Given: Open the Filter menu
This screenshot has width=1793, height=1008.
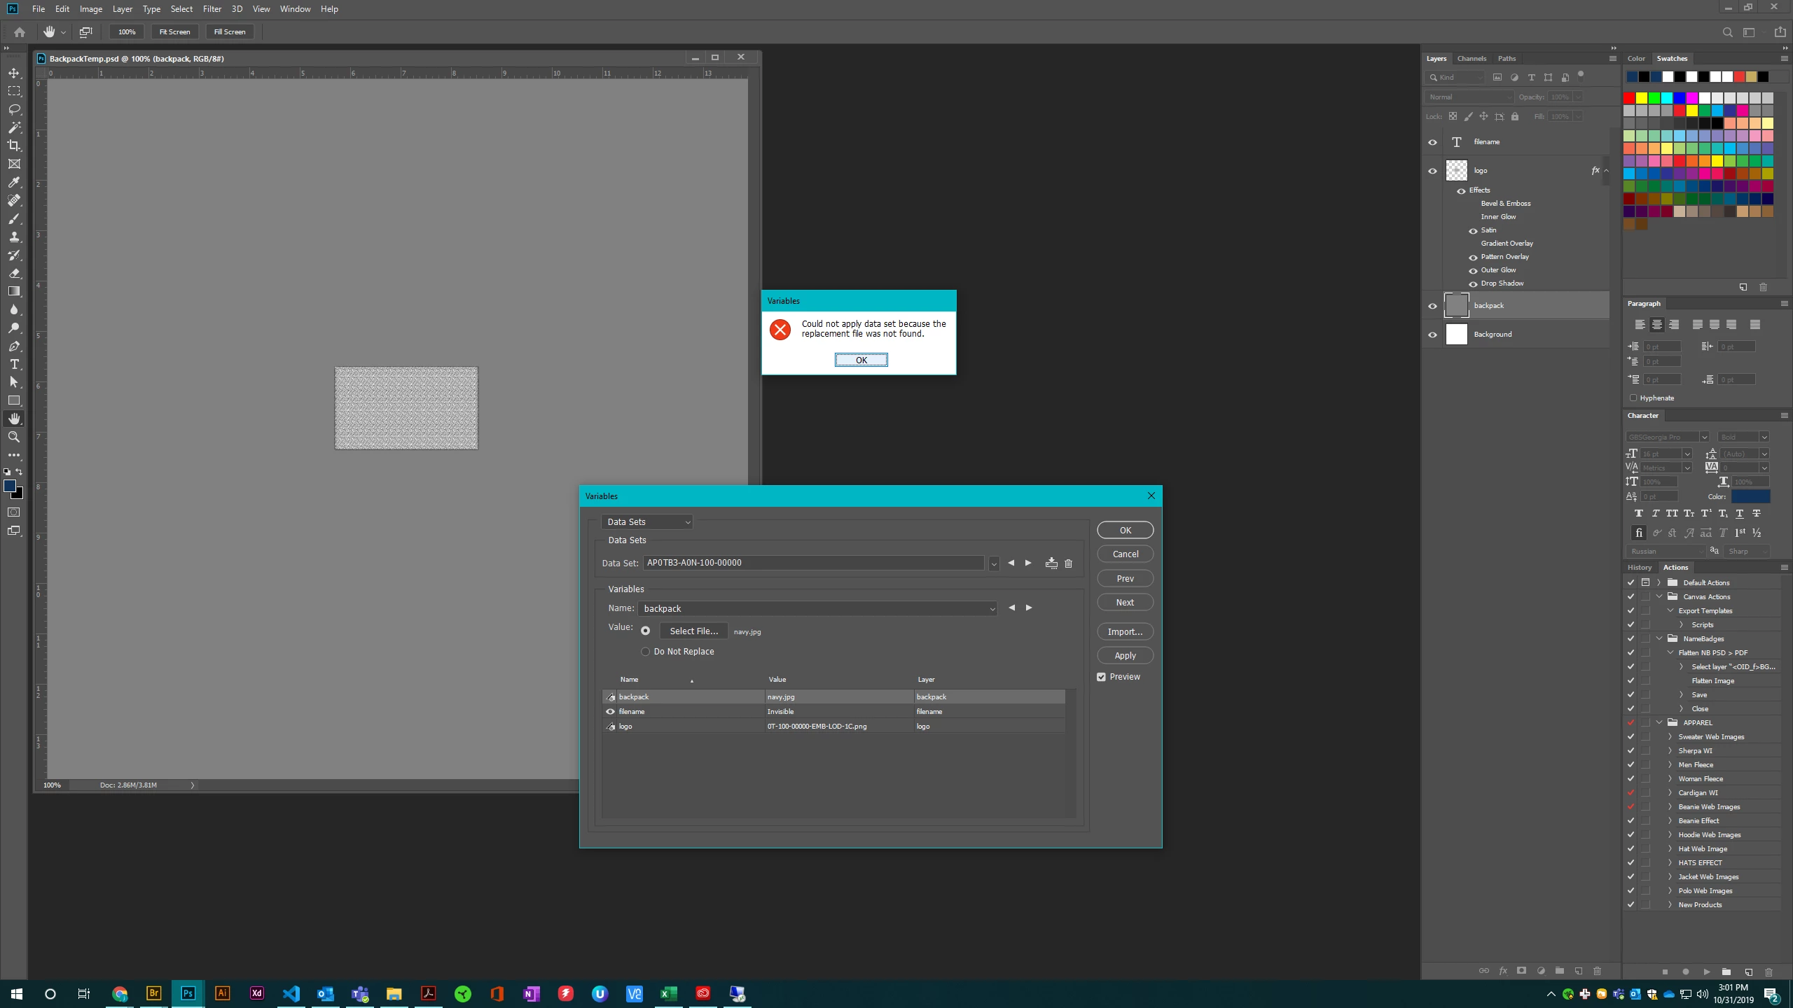Looking at the screenshot, I should [x=212, y=9].
